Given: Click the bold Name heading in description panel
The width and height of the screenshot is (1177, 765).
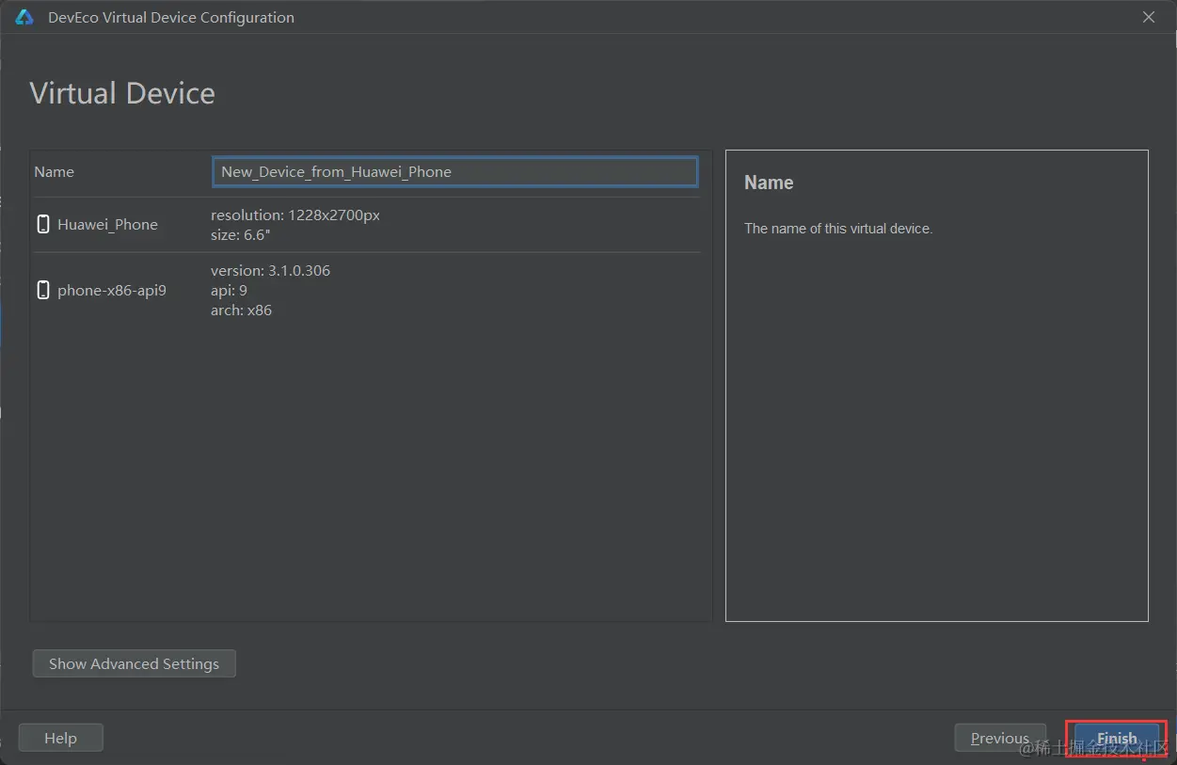Looking at the screenshot, I should click(769, 183).
